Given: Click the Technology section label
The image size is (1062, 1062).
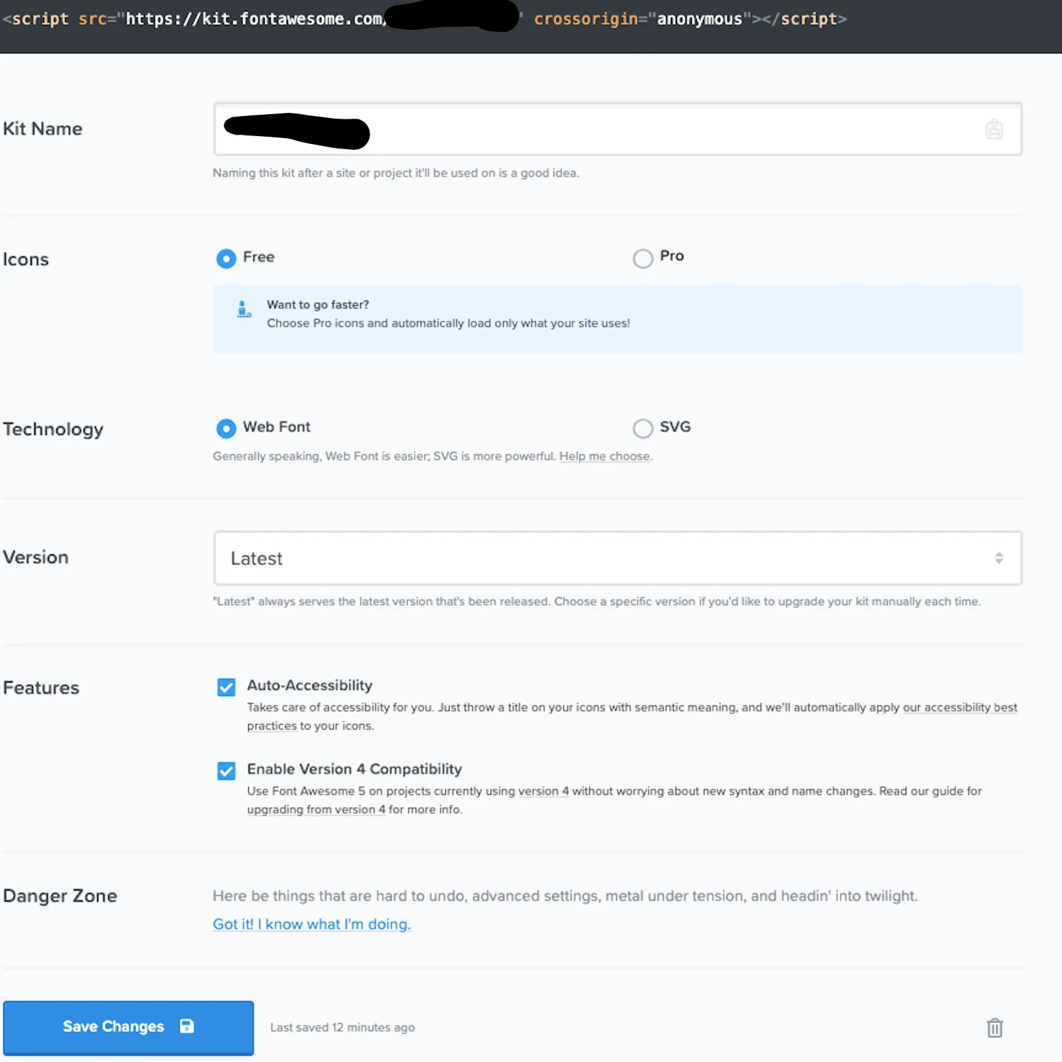Looking at the screenshot, I should [x=53, y=429].
